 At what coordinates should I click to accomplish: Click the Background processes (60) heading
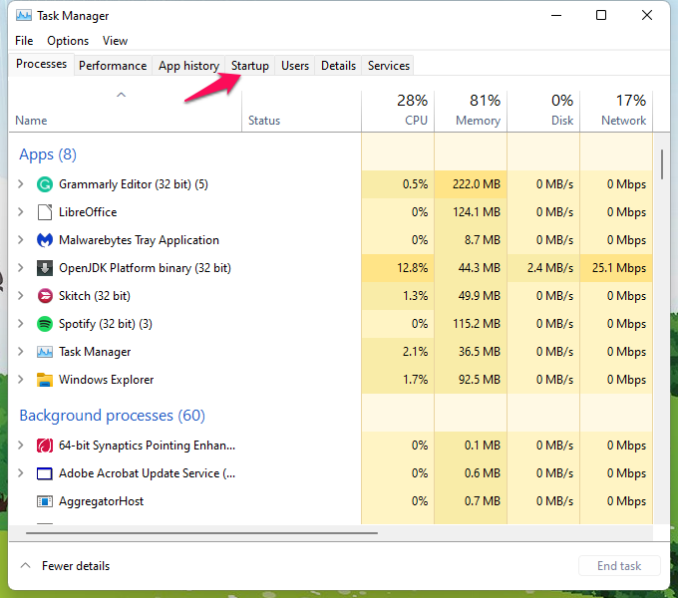(x=113, y=416)
